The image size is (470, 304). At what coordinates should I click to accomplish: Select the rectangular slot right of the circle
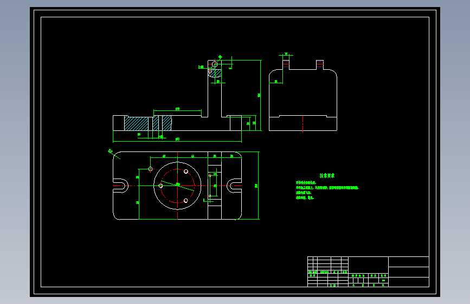215,186
